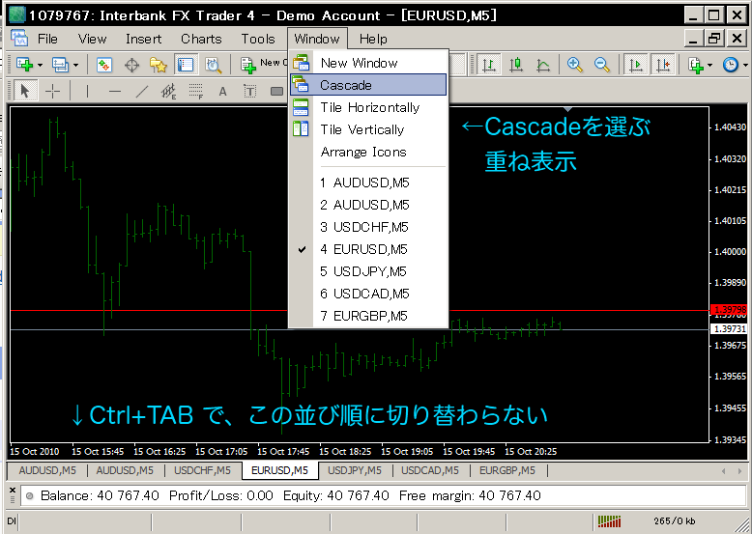
Task: Open the Insert menu
Action: point(143,39)
